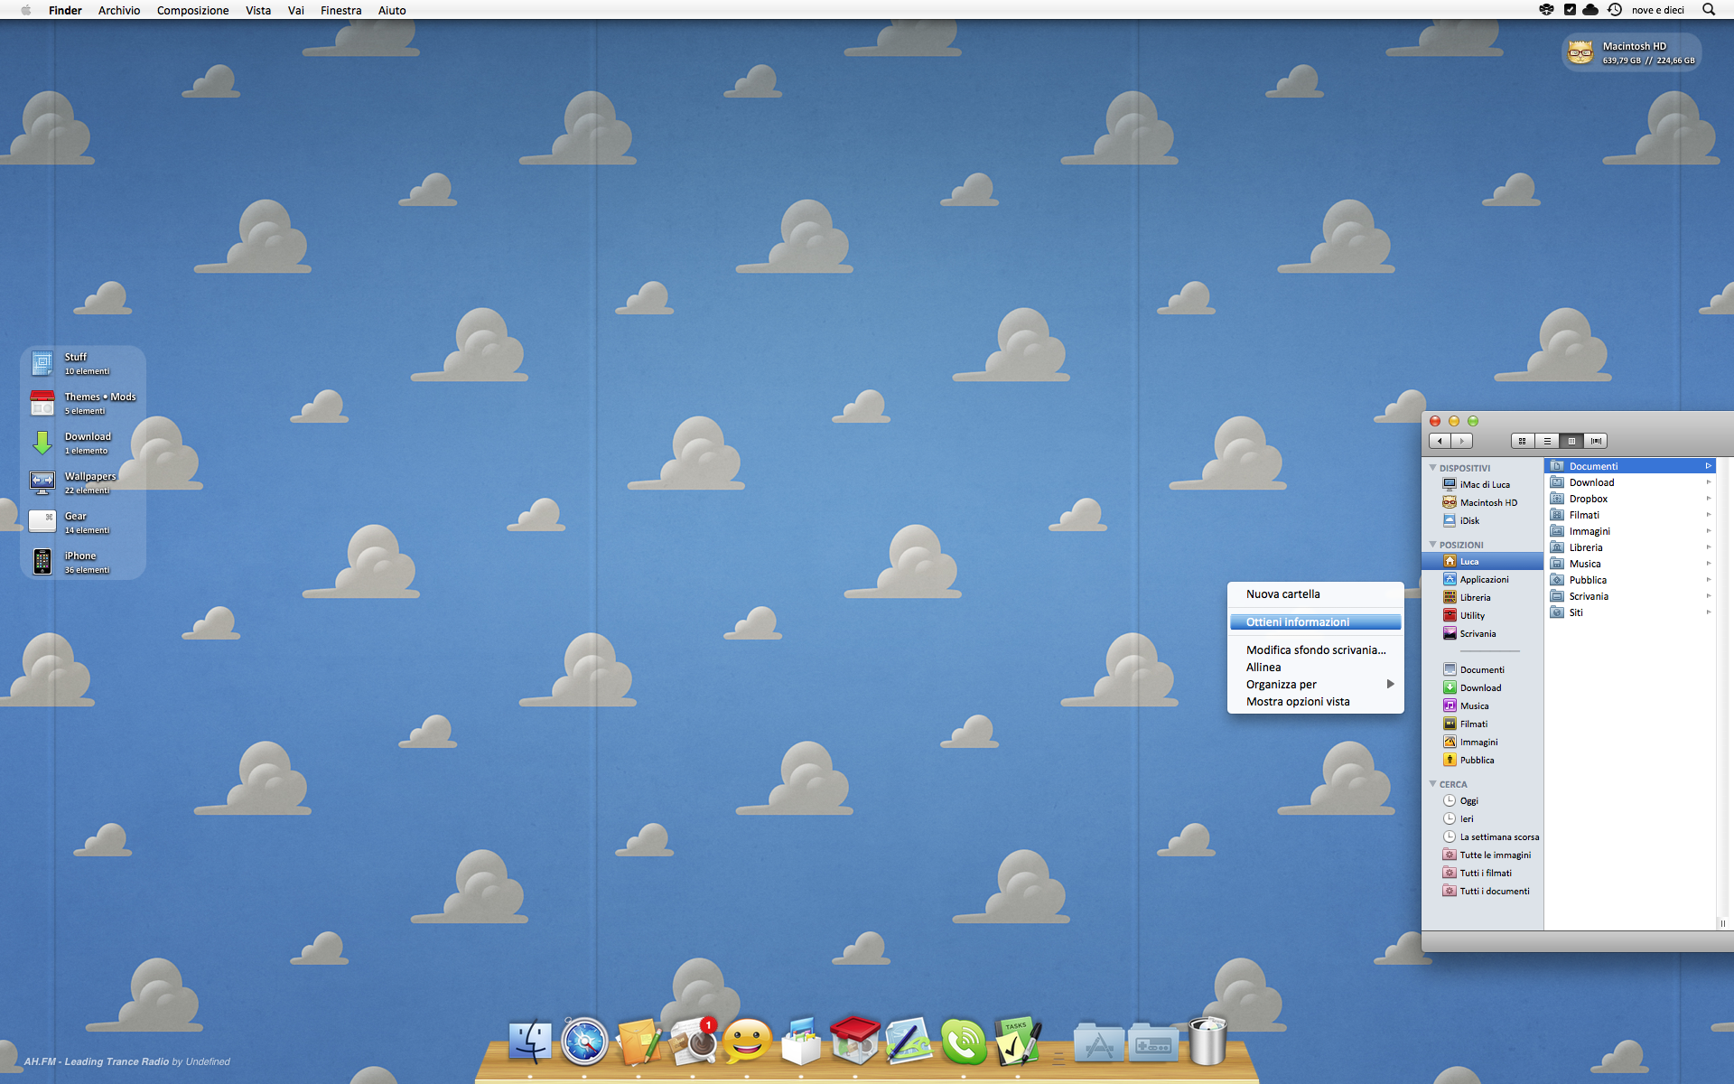Open Spotlight search magnifier
Screen dimensions: 1734x1084
tap(1709, 10)
